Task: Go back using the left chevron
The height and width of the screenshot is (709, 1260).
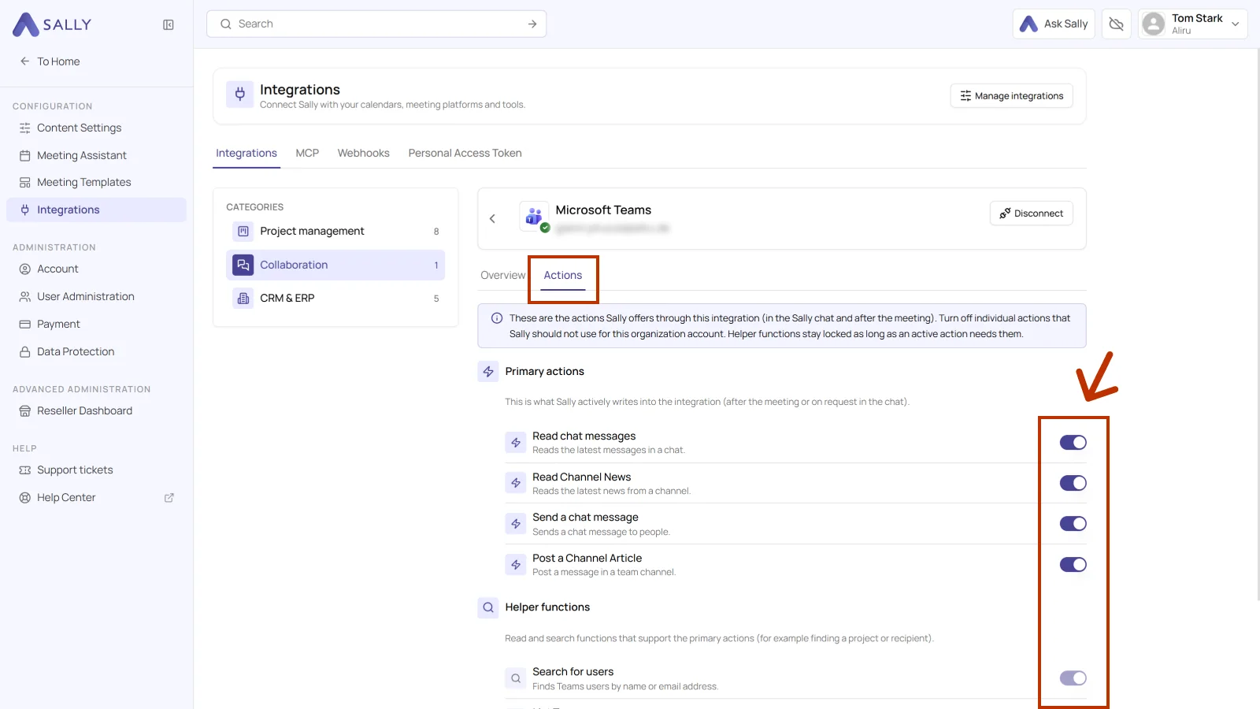Action: pos(492,218)
